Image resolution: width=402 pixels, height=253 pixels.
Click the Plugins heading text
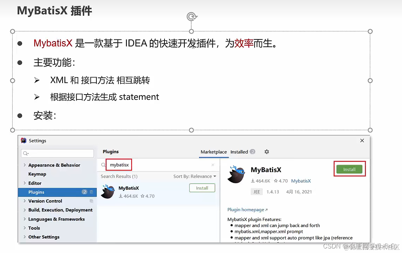(x=110, y=151)
